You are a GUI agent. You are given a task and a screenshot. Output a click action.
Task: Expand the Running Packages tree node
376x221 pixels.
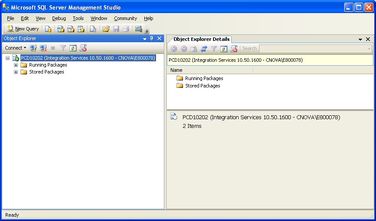click(16, 65)
